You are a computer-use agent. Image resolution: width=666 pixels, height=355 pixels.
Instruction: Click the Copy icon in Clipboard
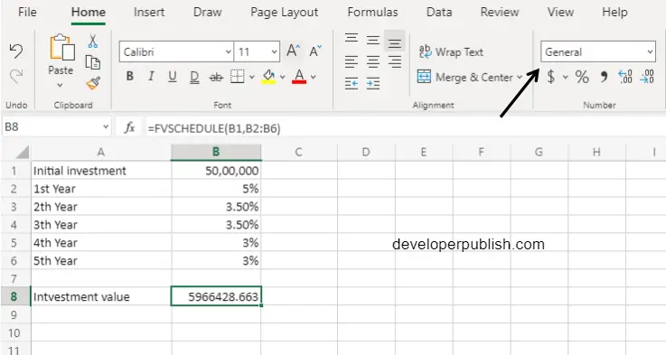tap(92, 62)
